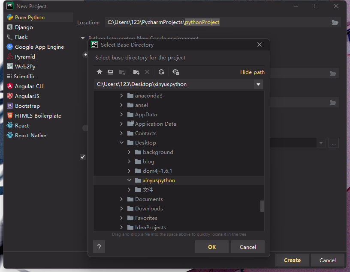Screen dimensions: 350x272
Task: Click the Pyramid project icon
Action: click(x=10, y=56)
